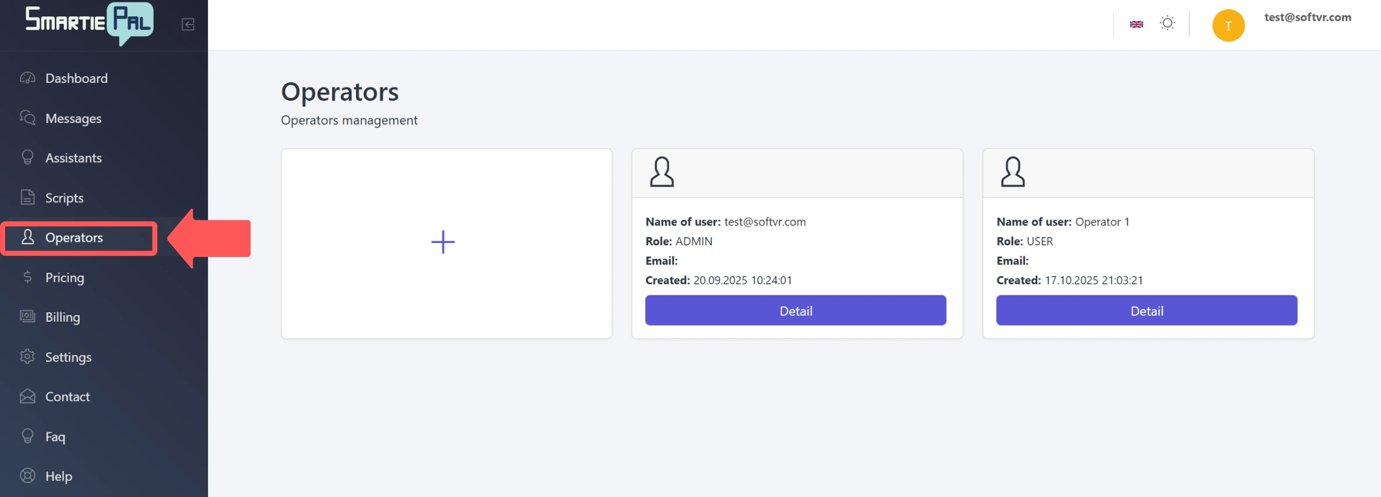Open Detail for test@softvr.com operator

click(x=795, y=311)
